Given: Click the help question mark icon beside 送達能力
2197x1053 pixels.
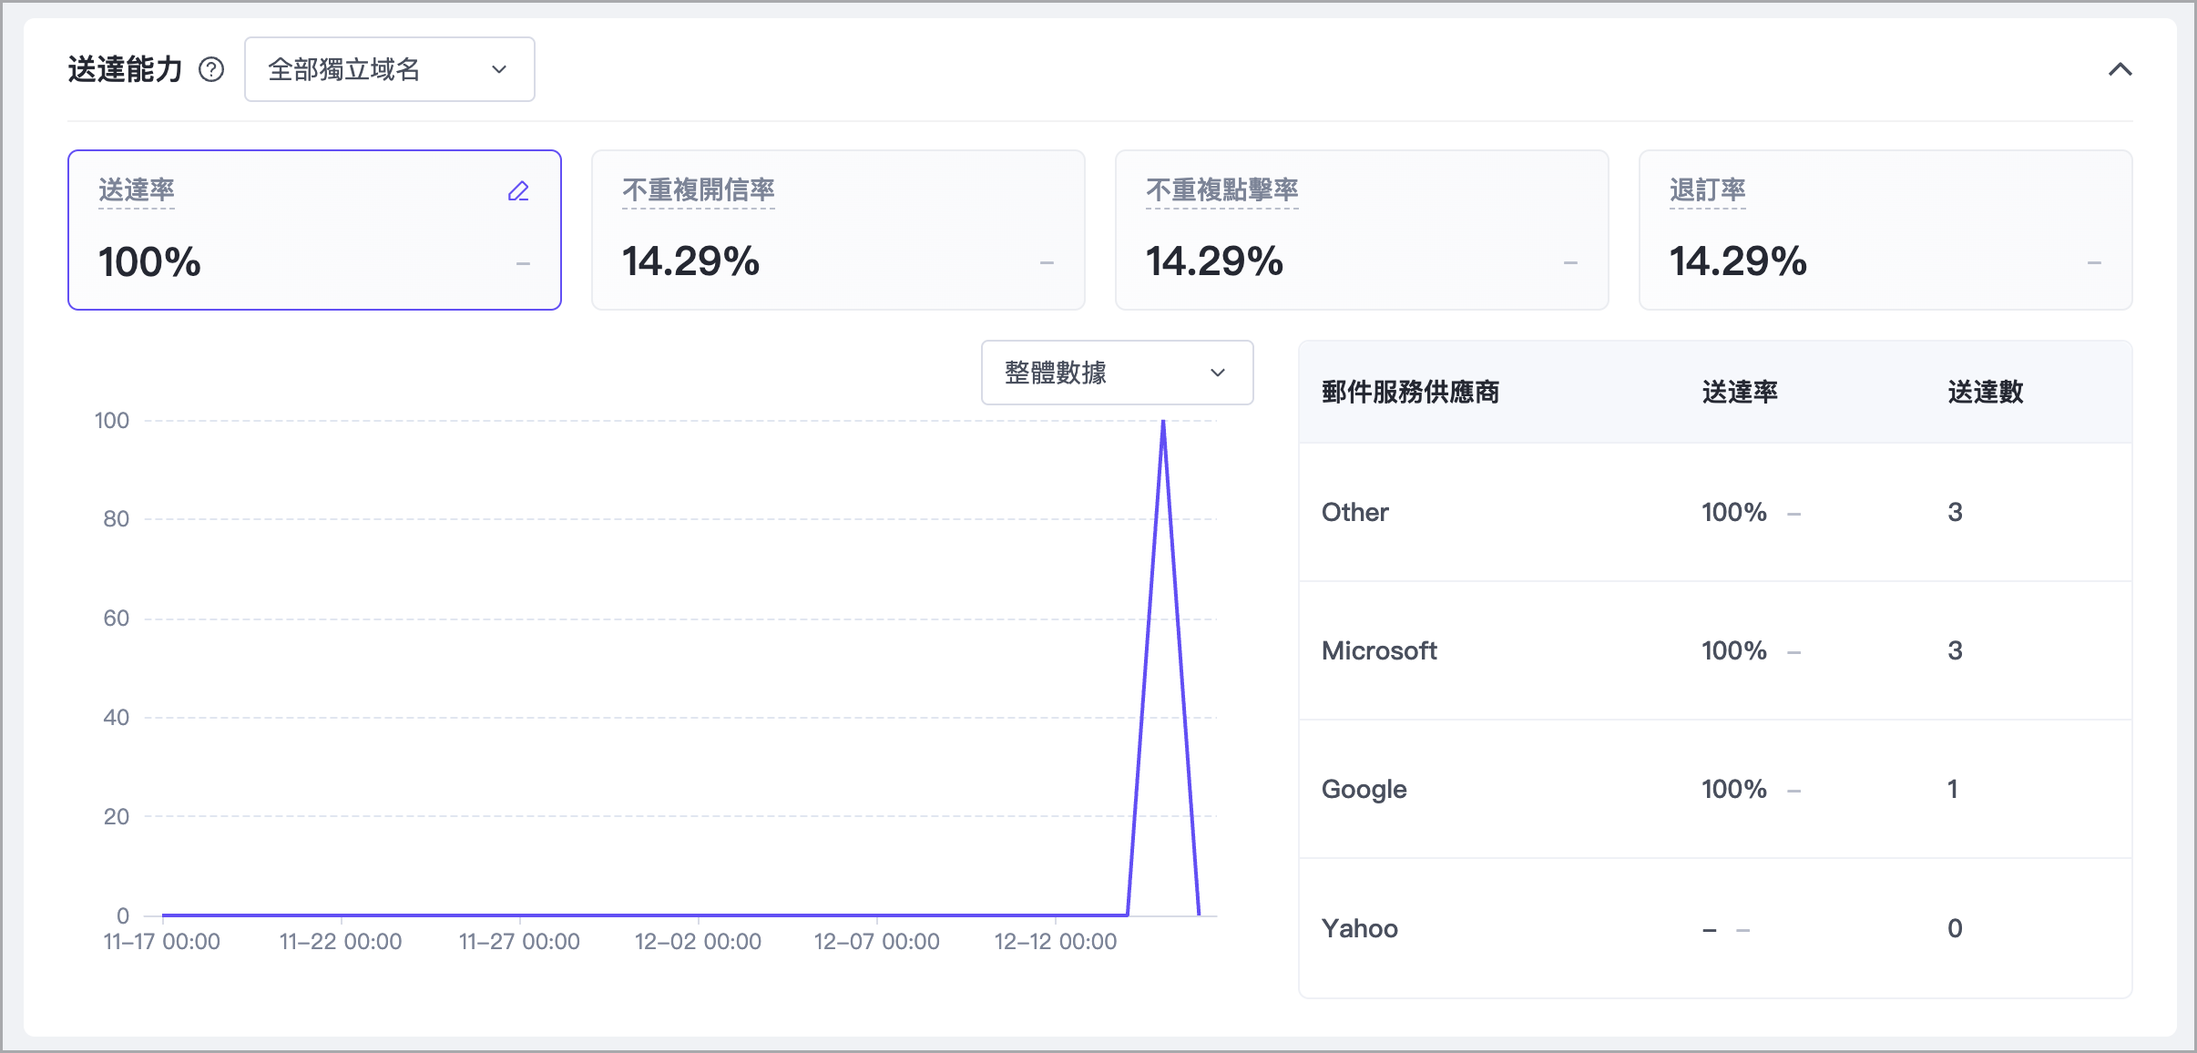Looking at the screenshot, I should (211, 70).
